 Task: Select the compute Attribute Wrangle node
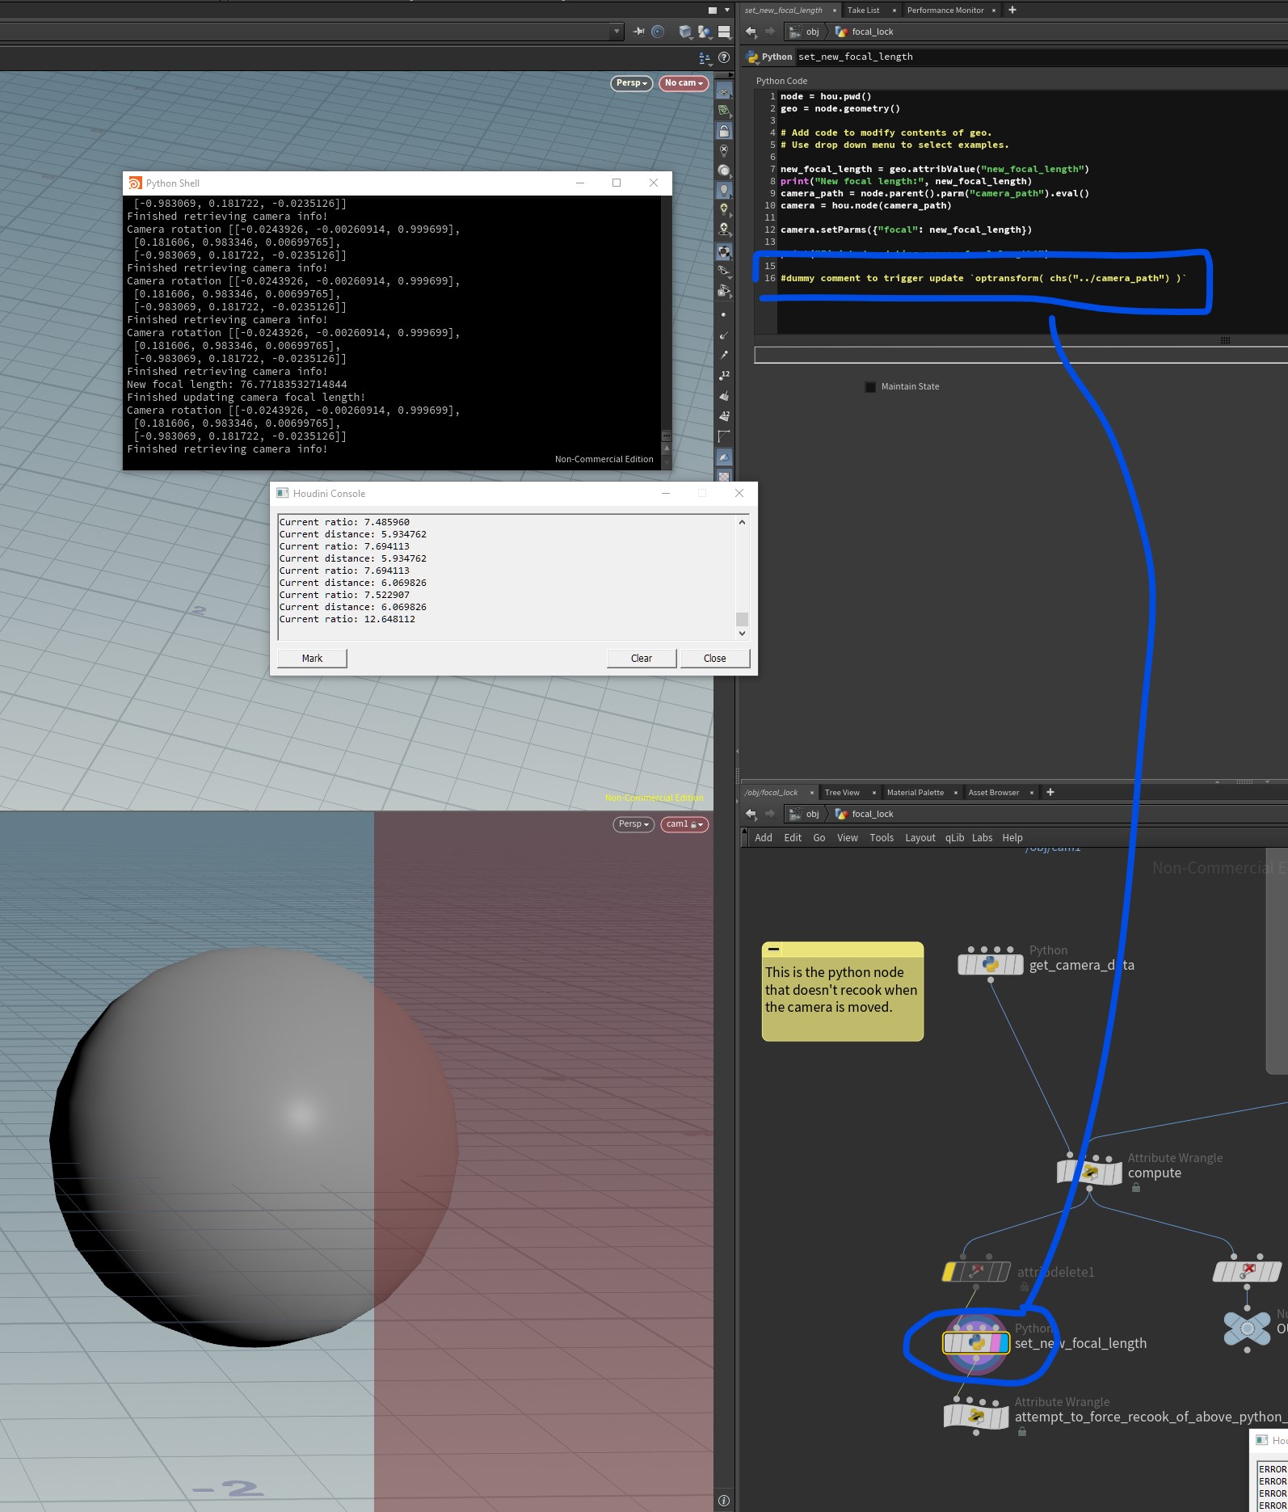[1089, 1172]
